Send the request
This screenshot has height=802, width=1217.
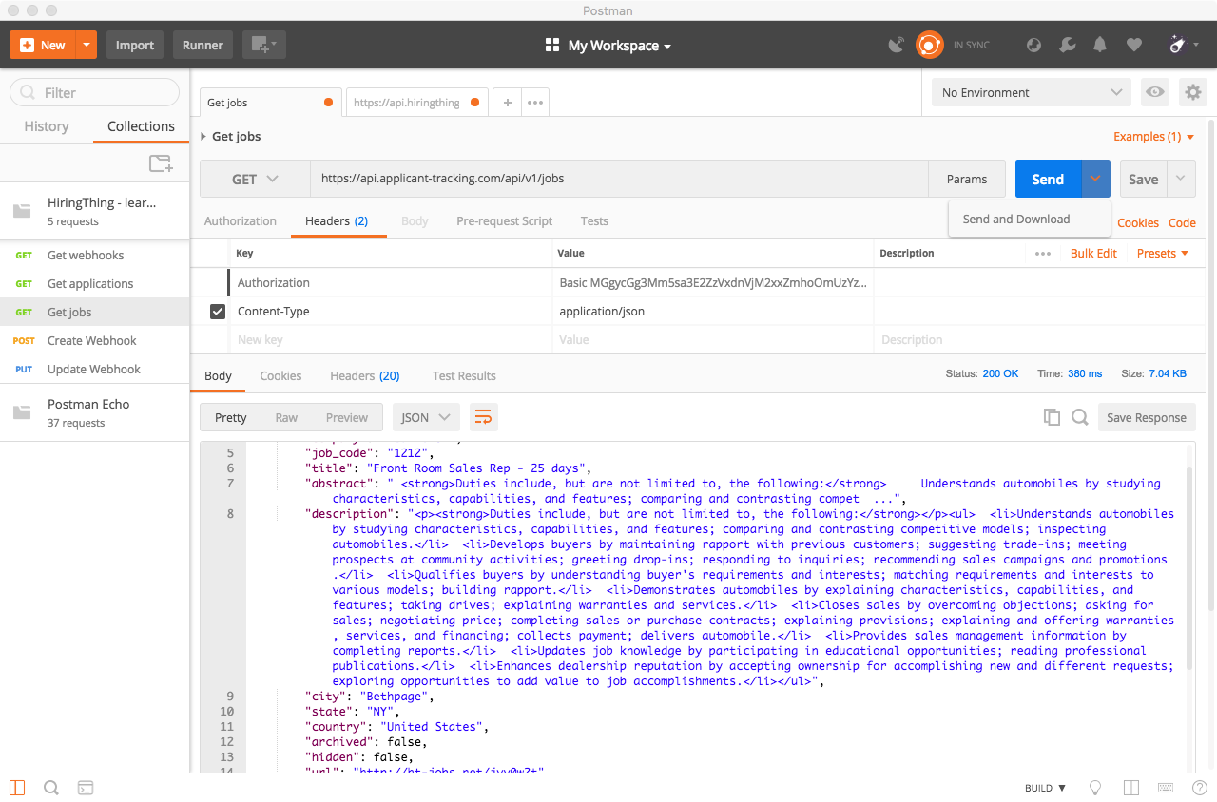1048,179
